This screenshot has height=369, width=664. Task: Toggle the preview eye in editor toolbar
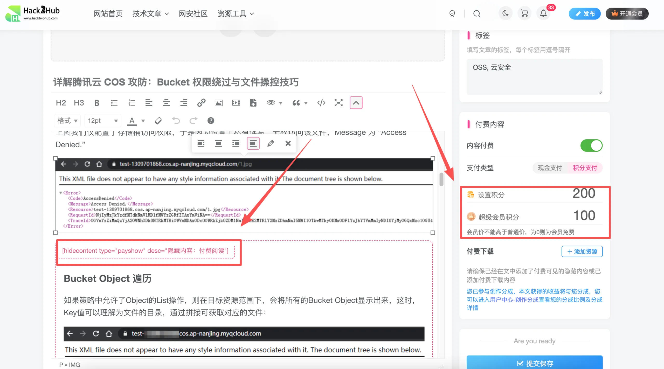click(271, 103)
